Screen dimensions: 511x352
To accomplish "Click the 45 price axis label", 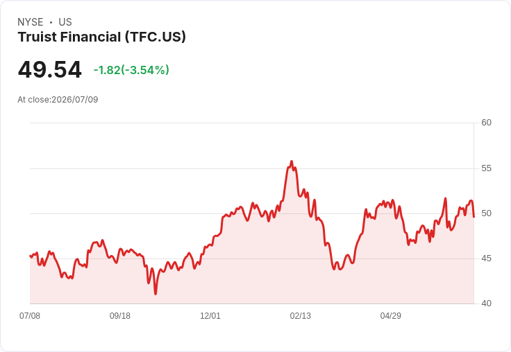I will [x=486, y=258].
